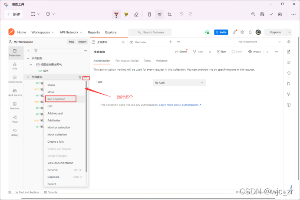300x200 pixels.
Task: Click the plus icon to create collection
Action: pos(28,51)
